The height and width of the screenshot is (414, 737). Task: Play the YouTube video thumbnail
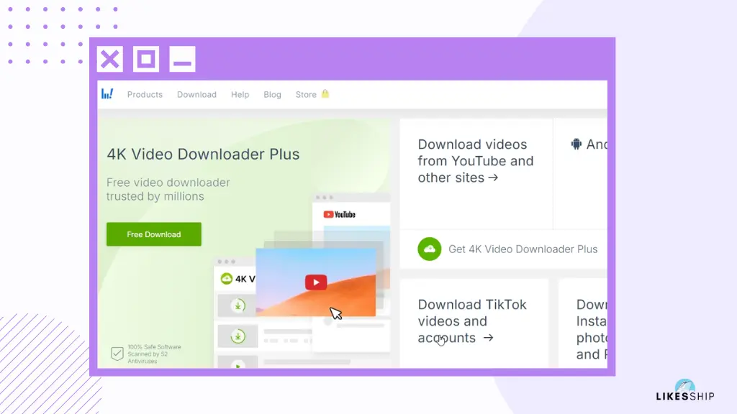(x=316, y=282)
